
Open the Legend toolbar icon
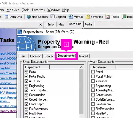pyautogui.click(x=53, y=17)
